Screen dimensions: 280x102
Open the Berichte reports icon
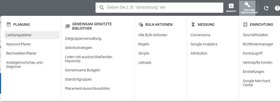pyautogui.click(x=231, y=6)
